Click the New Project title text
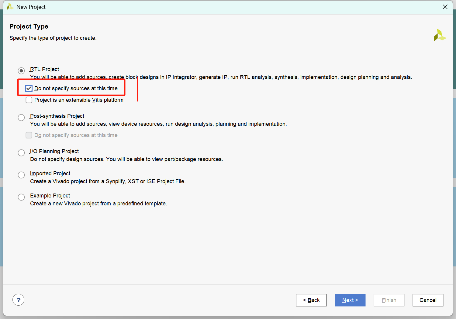 (31, 7)
